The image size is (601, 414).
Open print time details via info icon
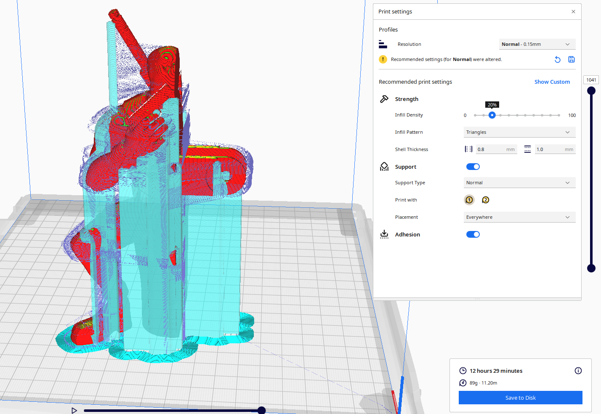(578, 371)
